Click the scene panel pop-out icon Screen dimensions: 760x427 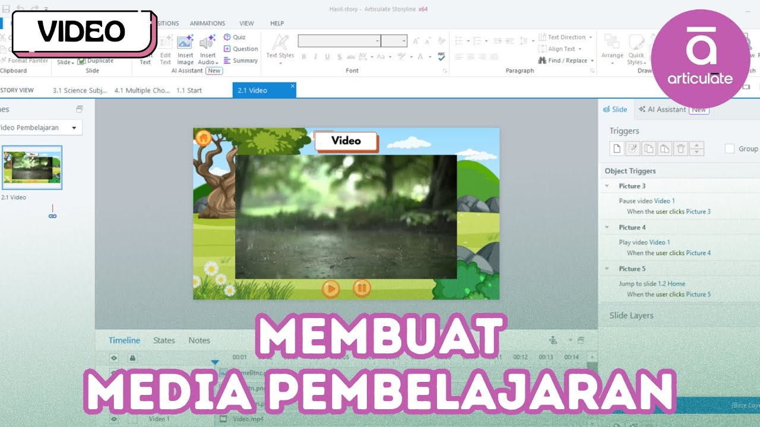80,109
